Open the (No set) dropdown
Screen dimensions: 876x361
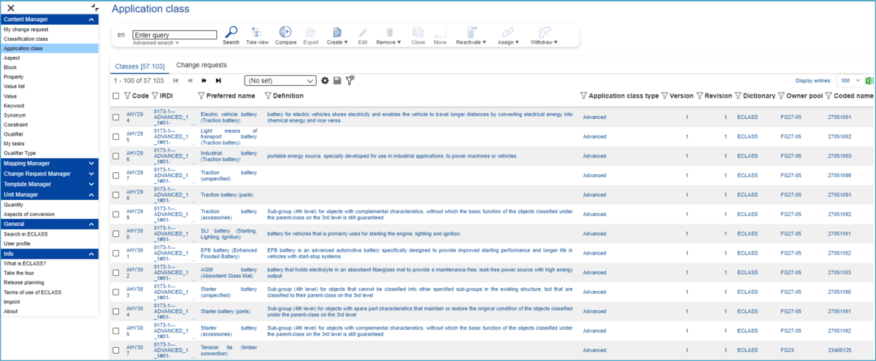(280, 80)
